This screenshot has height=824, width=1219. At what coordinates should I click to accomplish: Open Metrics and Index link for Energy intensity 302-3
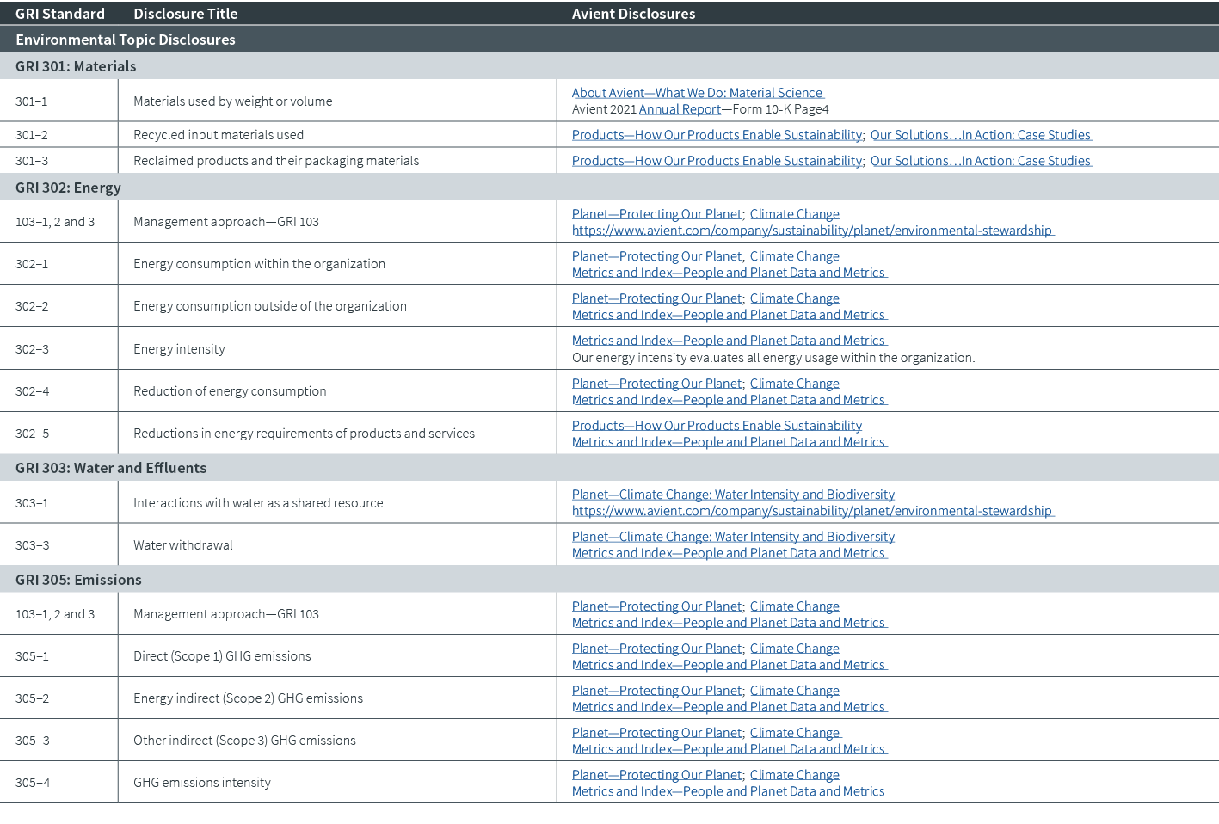(729, 340)
